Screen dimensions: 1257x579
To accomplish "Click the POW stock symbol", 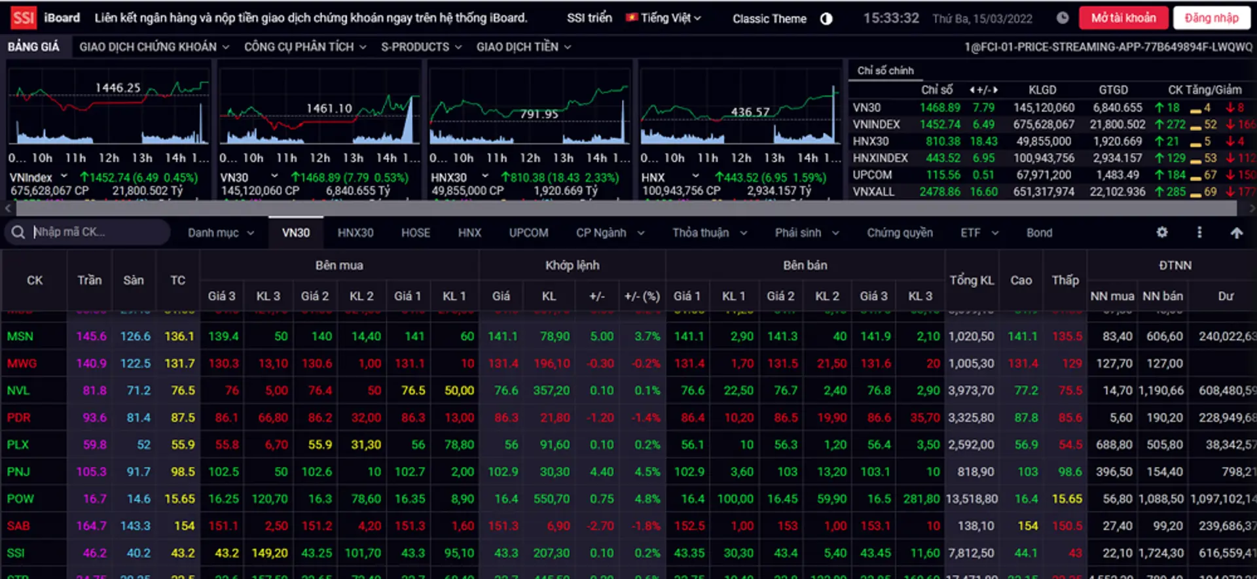I will tap(20, 499).
